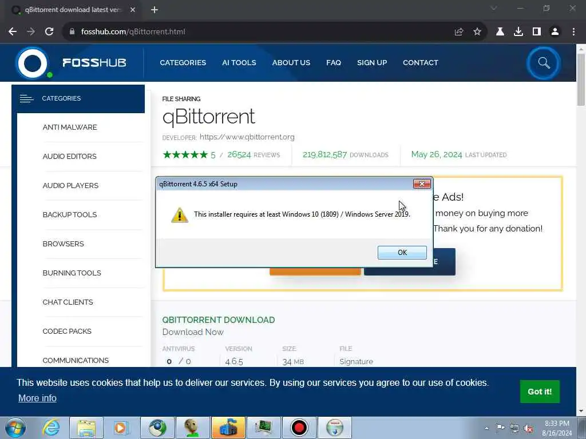Screen dimensions: 586x439
Task: Click version 4.6.5 text
Action: (x=234, y=361)
